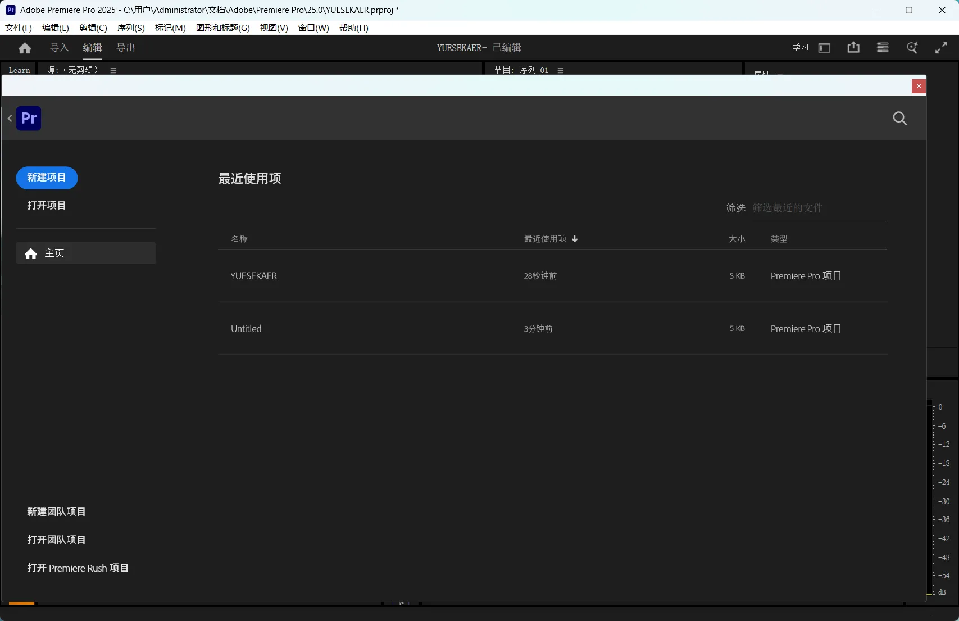Click 新建团队项目
This screenshot has width=959, height=621.
click(x=56, y=512)
